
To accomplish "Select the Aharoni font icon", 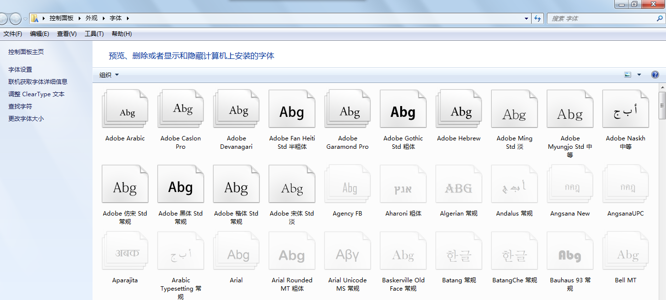I will point(403,184).
